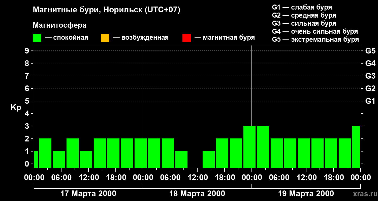Click the Kp 3 bar just after 19 Марта midnight

coord(263,147)
